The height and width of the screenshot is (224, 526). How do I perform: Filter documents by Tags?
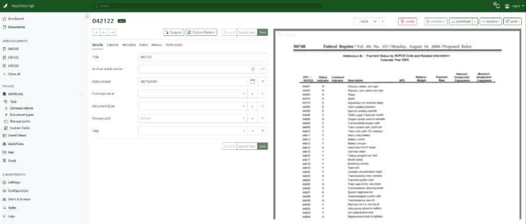pos(263,131)
